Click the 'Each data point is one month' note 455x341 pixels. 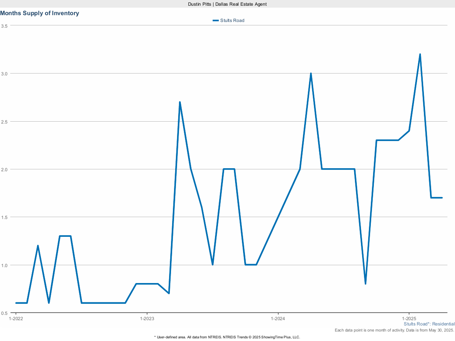[x=395, y=330]
